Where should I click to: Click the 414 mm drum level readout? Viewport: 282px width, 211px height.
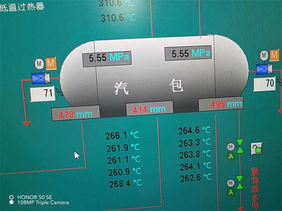[x=149, y=109]
